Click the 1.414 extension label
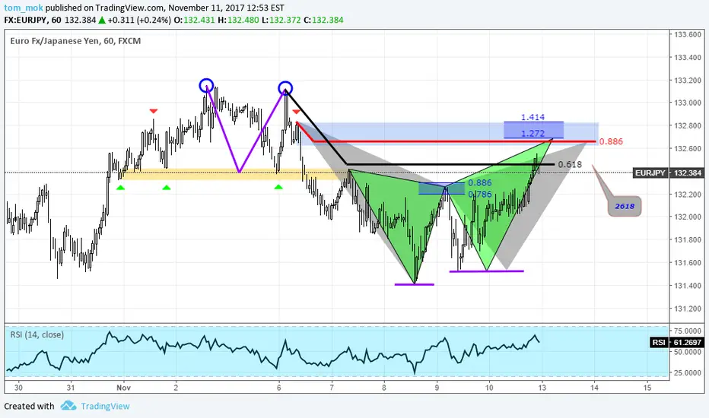709x418 pixels. click(x=533, y=117)
